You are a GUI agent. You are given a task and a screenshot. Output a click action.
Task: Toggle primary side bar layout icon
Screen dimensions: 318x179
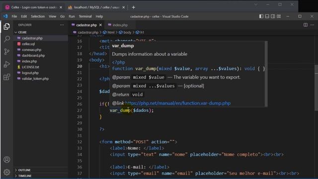coord(261,16)
